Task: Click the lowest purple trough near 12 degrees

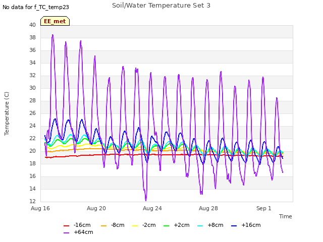Action: click(146, 200)
